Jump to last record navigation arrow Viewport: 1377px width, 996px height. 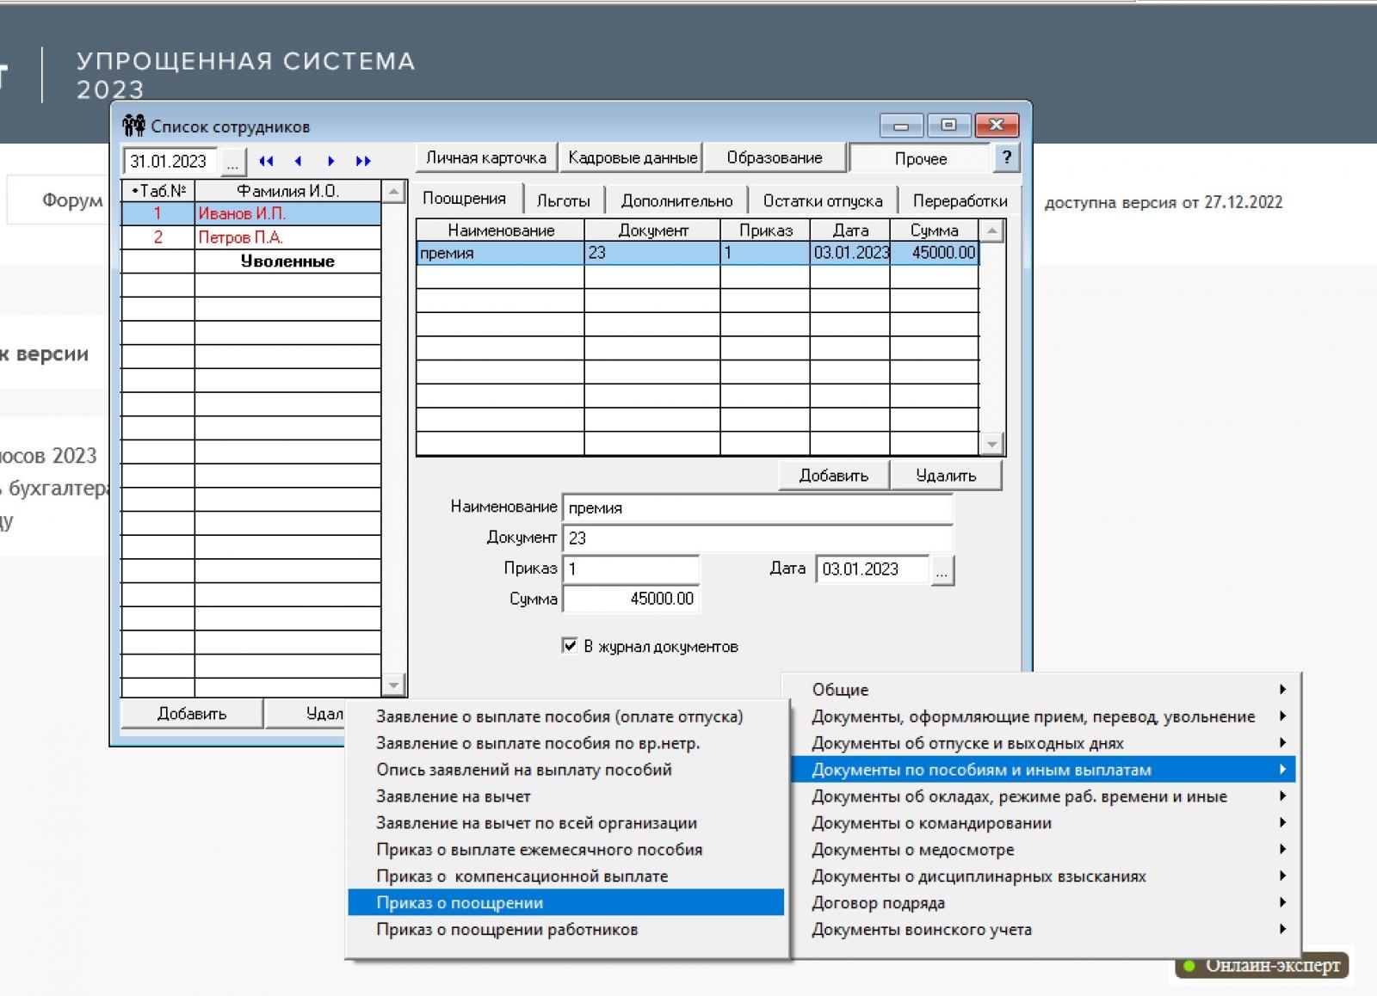coord(363,161)
